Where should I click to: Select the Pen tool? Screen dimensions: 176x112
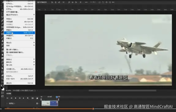point(2,62)
